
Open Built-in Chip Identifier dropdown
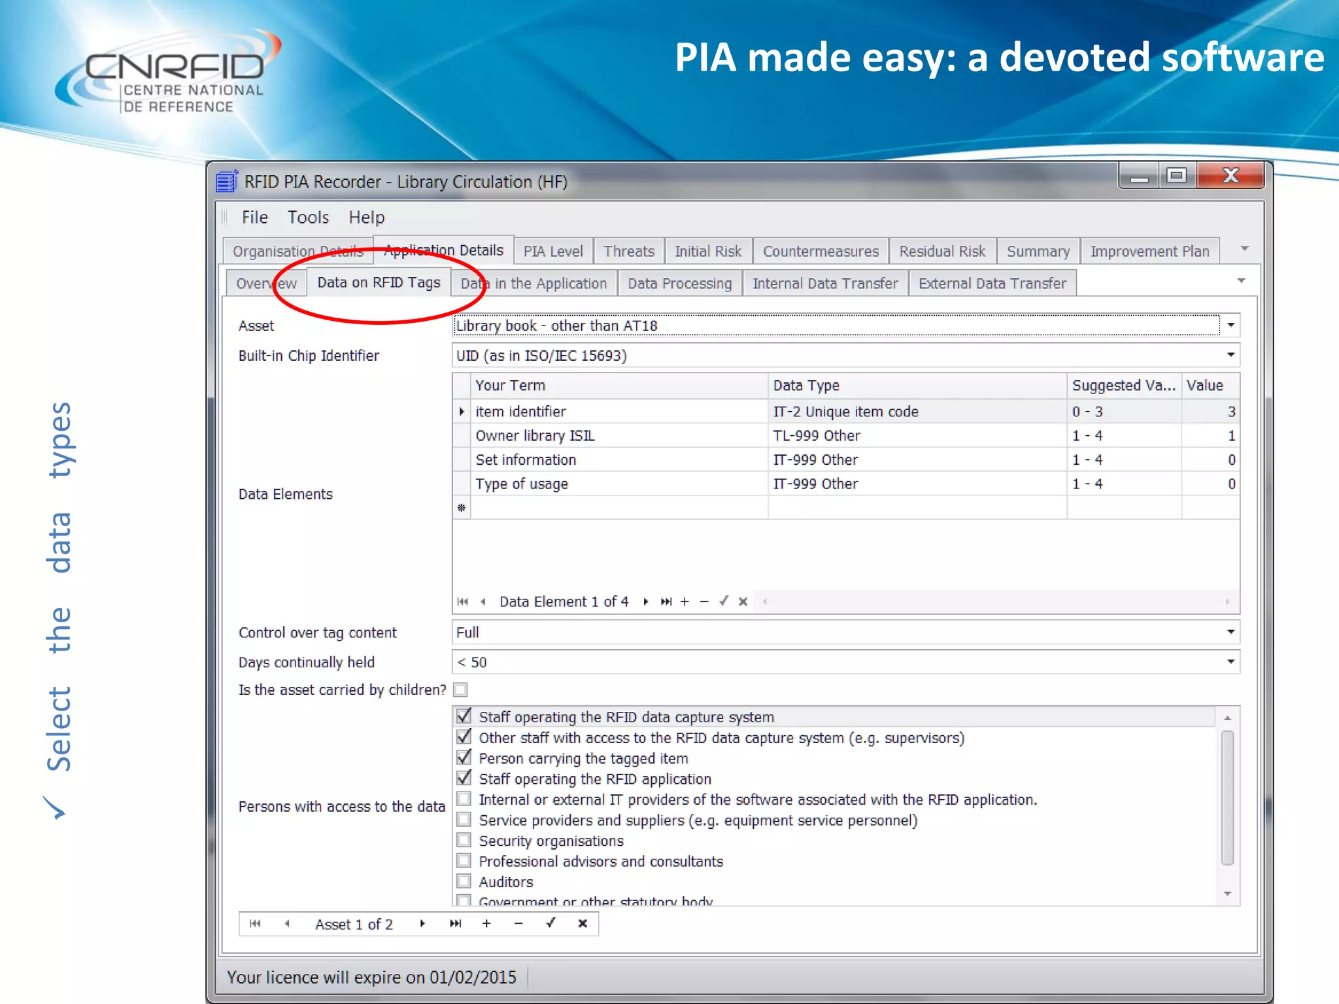[1230, 355]
